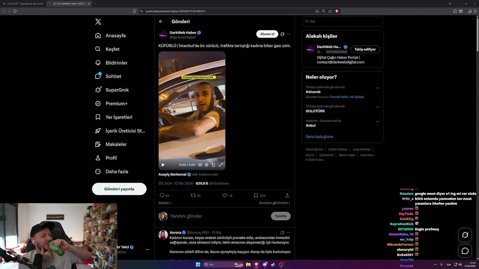Open a new browser tab

coord(95,4)
